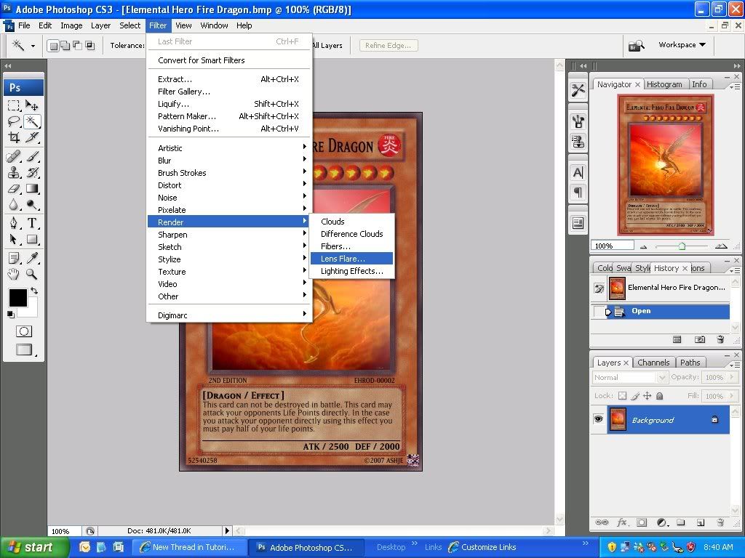Viewport: 745px width, 558px height.
Task: Set history brush source on snapshot
Action: (599, 288)
